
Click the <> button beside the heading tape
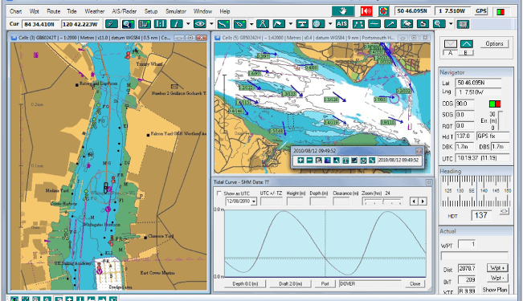tap(504, 211)
